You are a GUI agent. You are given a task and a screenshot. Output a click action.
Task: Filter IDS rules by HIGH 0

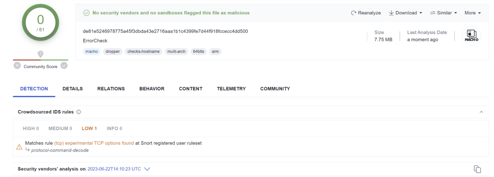[31, 128]
